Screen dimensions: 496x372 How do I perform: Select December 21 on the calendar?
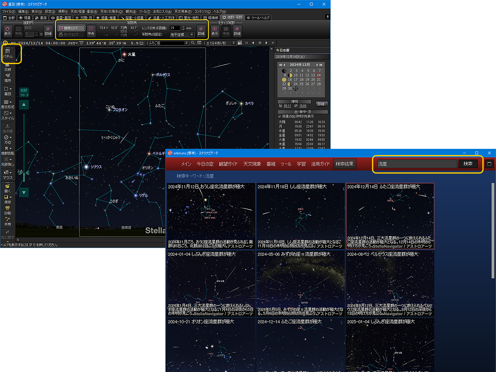(x=319, y=79)
